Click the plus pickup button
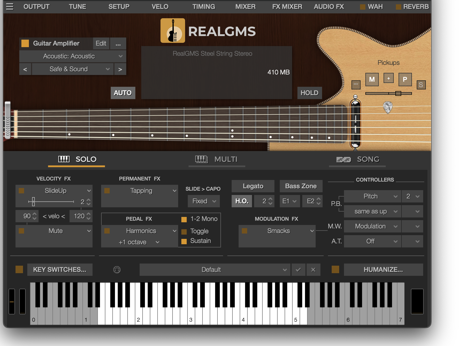 (x=388, y=78)
